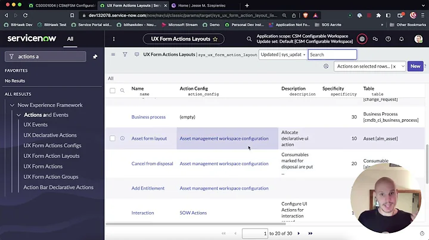
Task: Reload the browser page
Action: click(25, 15)
